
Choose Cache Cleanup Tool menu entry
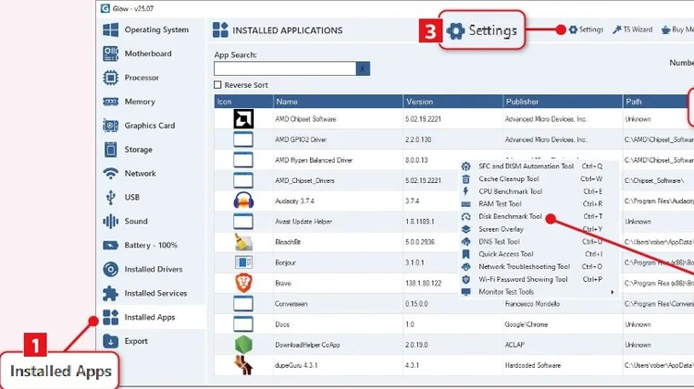coord(509,179)
